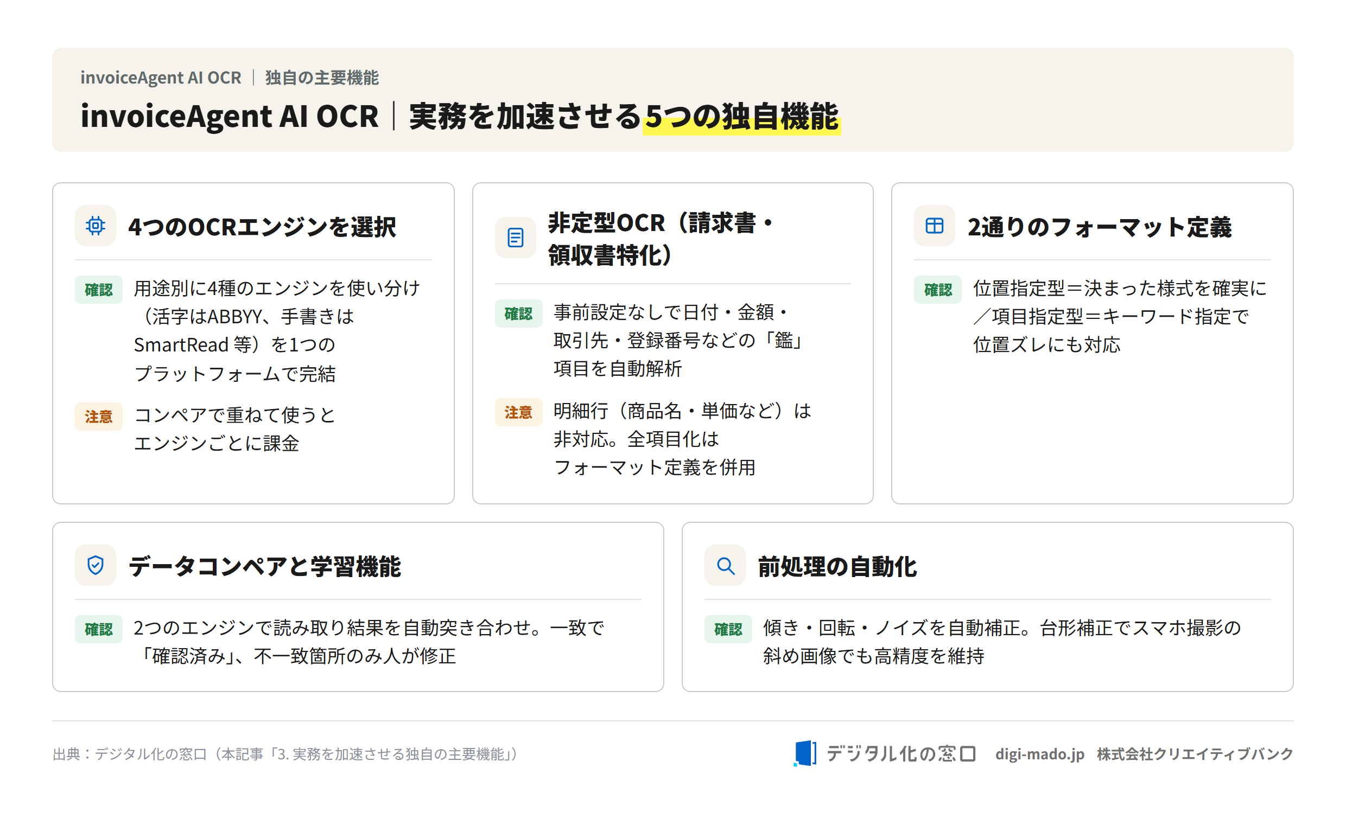Click the 確認 badge in the 前処理の自動化 card
The image size is (1346, 819).
[728, 629]
